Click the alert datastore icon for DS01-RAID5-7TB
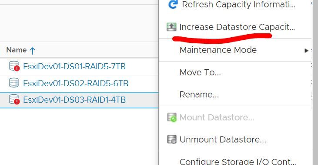Screen dimensions: 318x165 14,66
